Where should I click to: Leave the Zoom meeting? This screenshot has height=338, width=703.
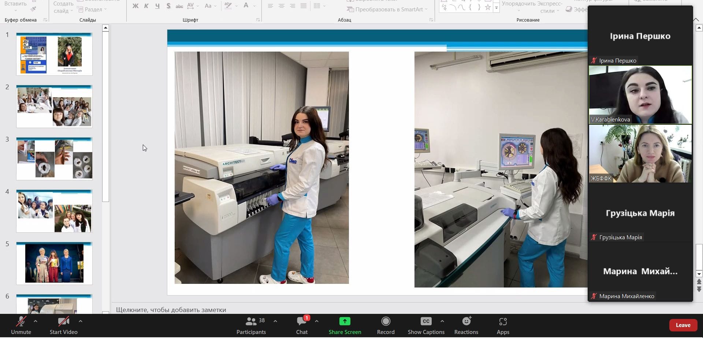(x=683, y=325)
